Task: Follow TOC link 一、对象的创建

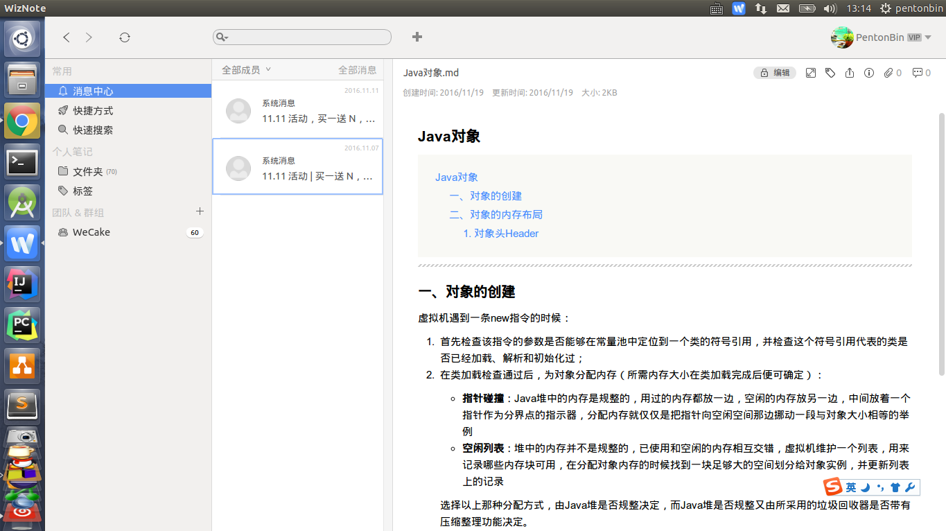Action: point(486,196)
